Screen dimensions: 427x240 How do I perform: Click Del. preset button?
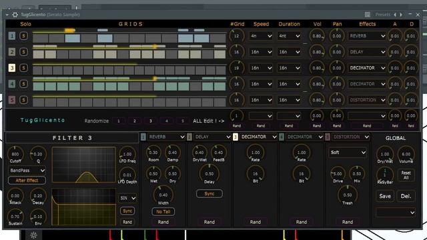tap(406, 196)
